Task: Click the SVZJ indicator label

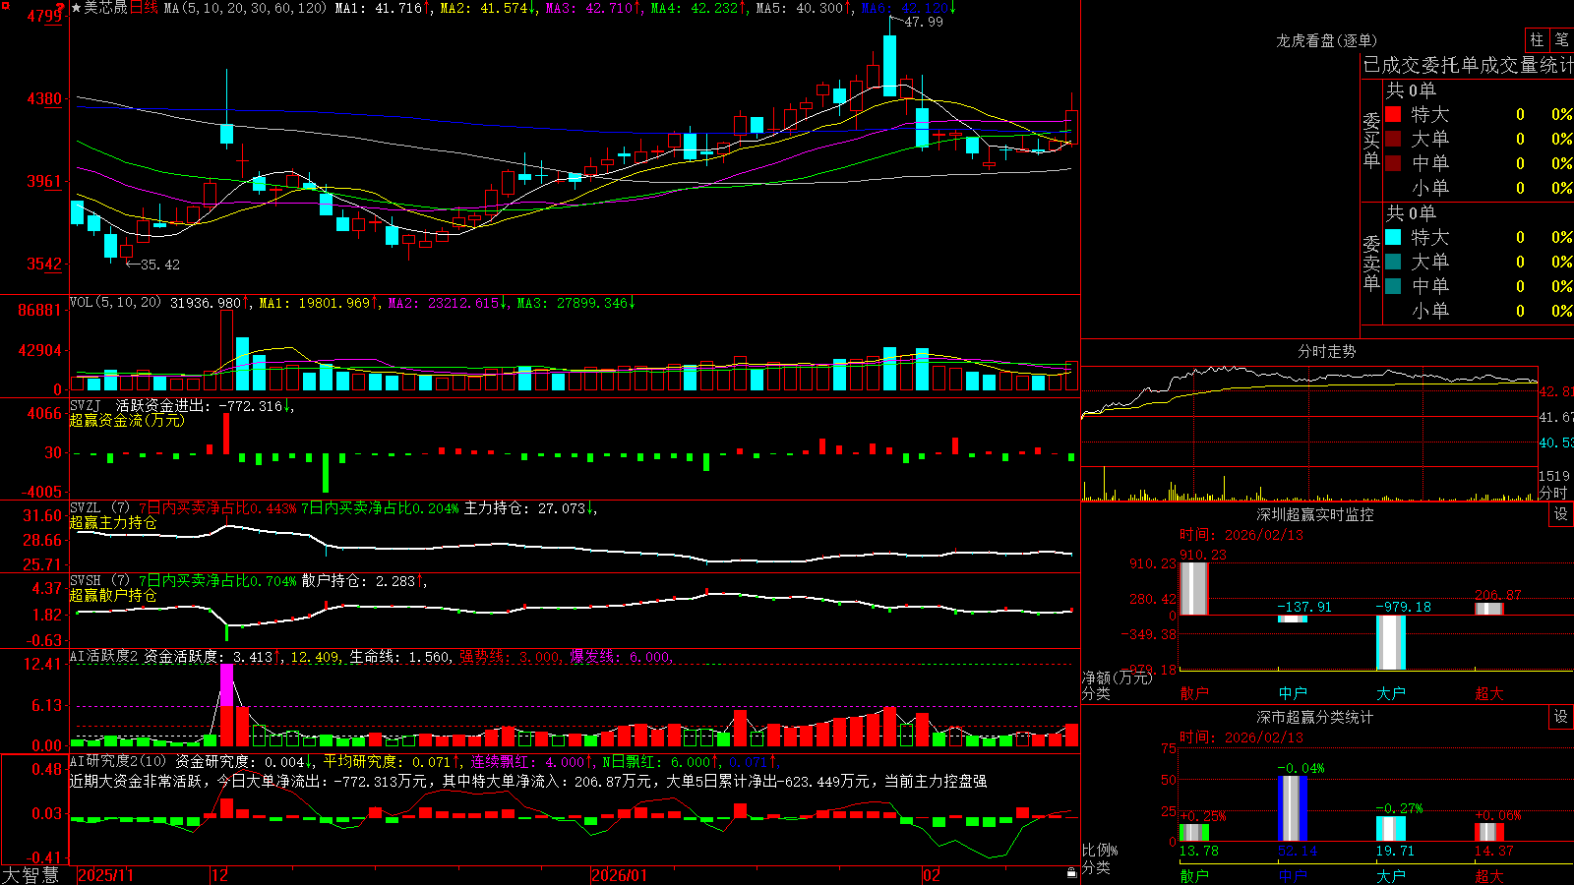Action: [x=86, y=405]
